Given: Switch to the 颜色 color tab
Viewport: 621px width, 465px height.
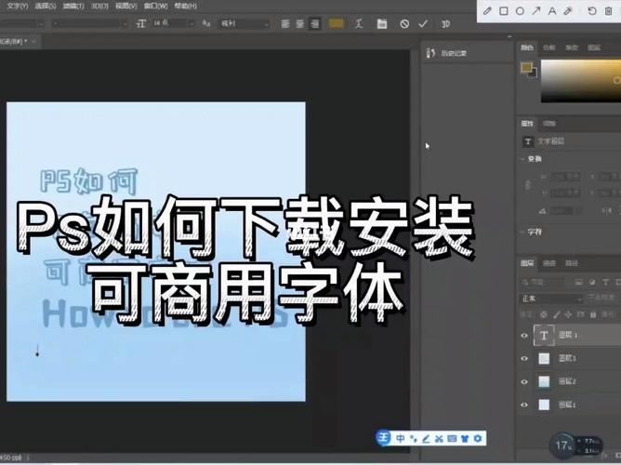Looking at the screenshot, I should point(527,47).
